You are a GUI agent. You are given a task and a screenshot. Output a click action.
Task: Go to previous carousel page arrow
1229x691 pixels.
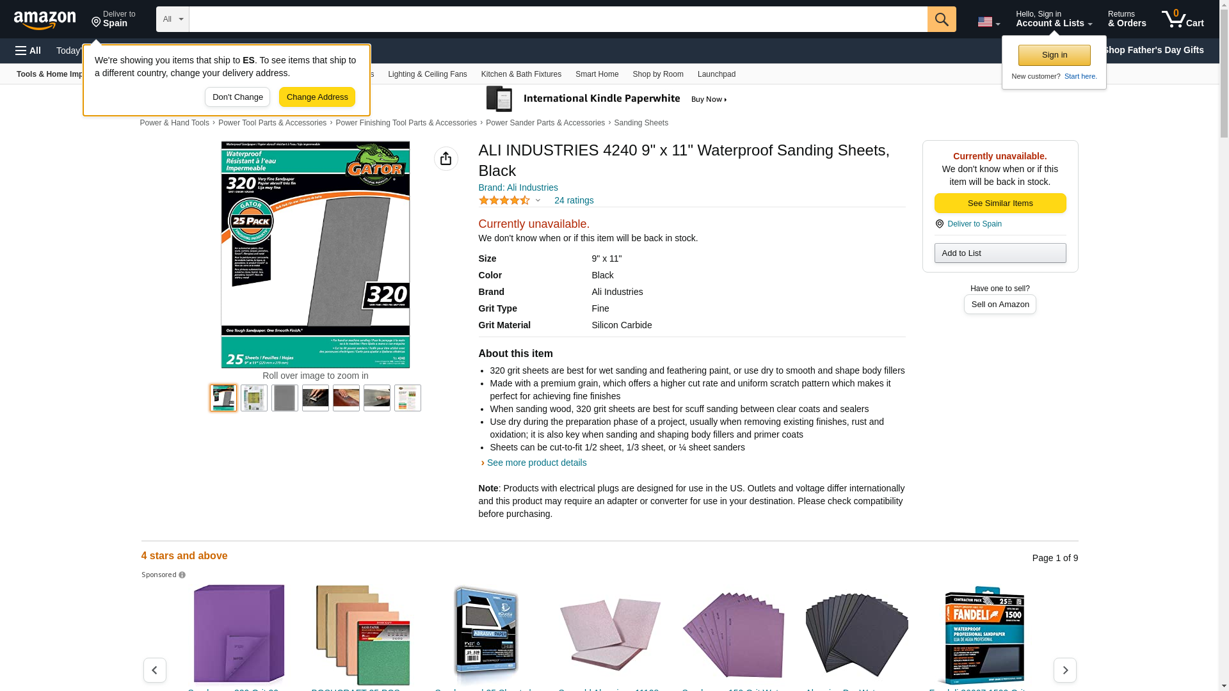(154, 670)
